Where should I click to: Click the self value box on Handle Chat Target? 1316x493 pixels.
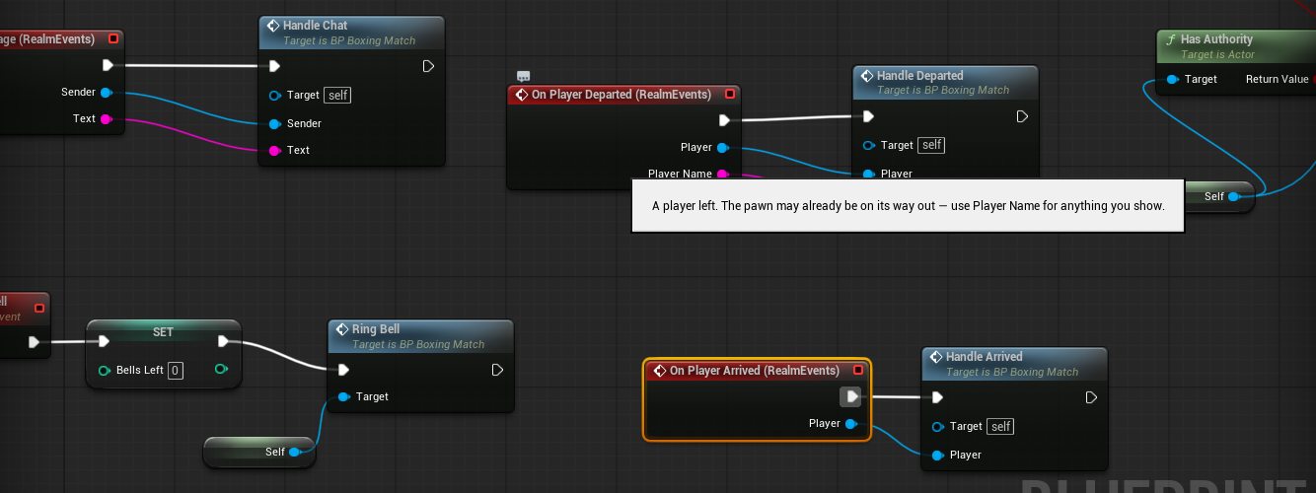[x=337, y=95]
